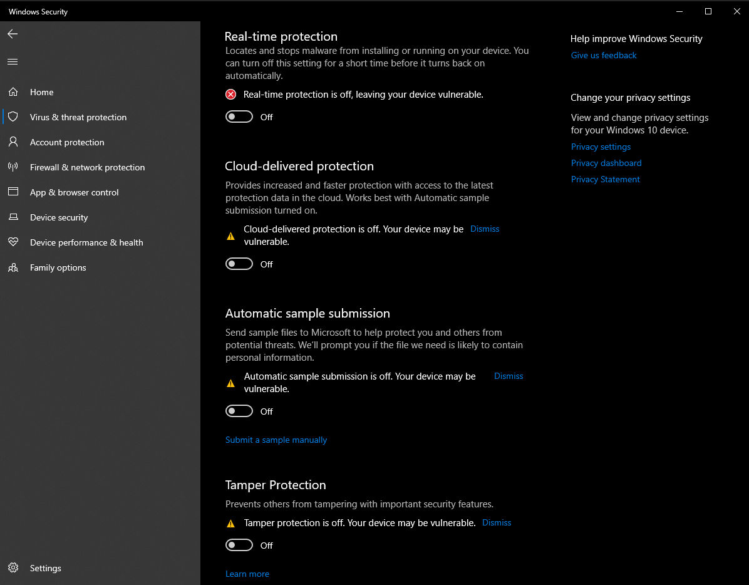749x585 pixels.
Task: Click the Firewall & network protection icon
Action: coord(13,167)
